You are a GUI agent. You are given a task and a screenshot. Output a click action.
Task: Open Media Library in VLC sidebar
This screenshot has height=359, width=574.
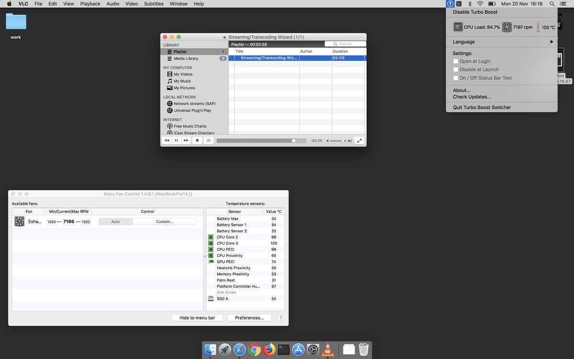(194, 58)
